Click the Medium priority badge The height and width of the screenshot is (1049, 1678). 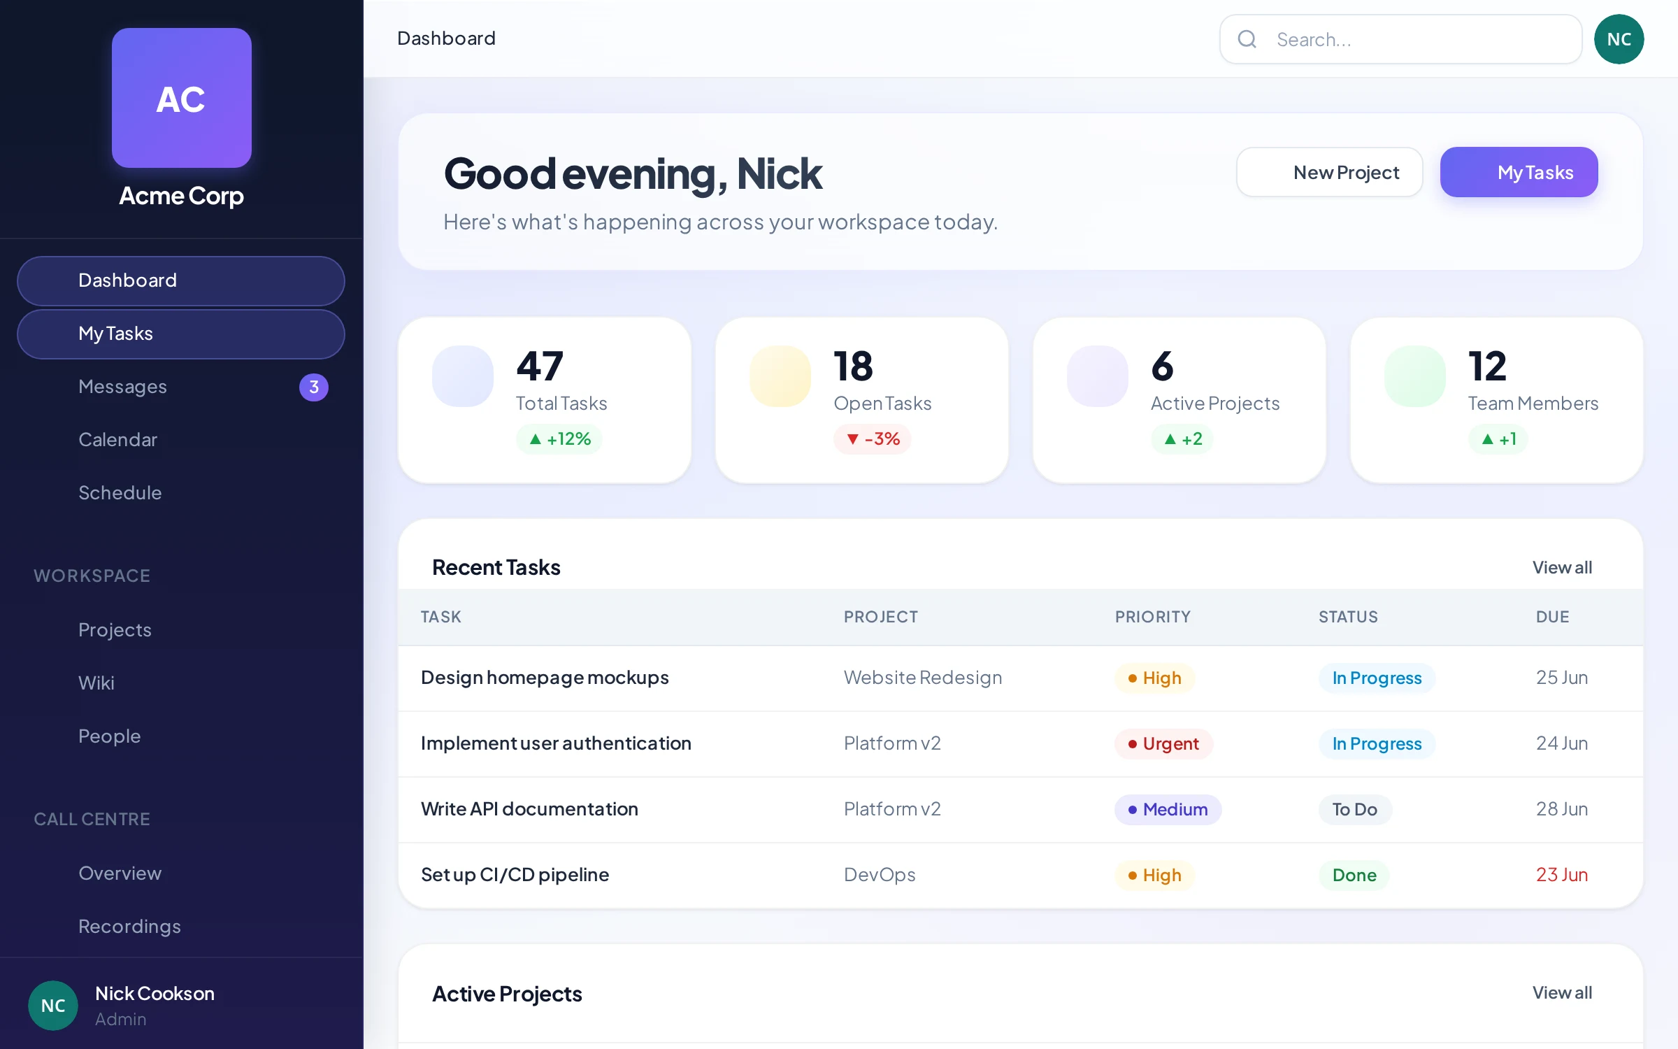click(1168, 810)
